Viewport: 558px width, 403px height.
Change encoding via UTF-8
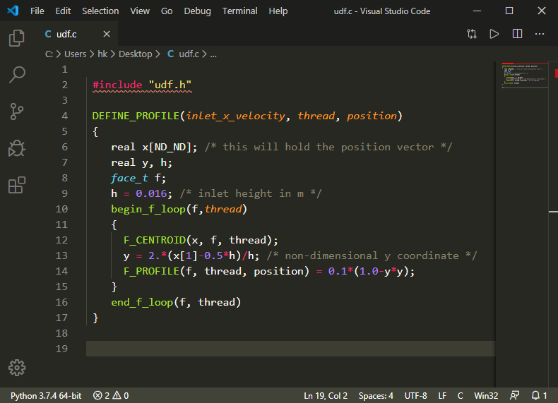[415, 395]
